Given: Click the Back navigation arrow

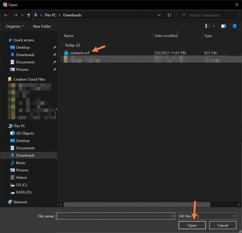Looking at the screenshot, I should pos(6,15).
